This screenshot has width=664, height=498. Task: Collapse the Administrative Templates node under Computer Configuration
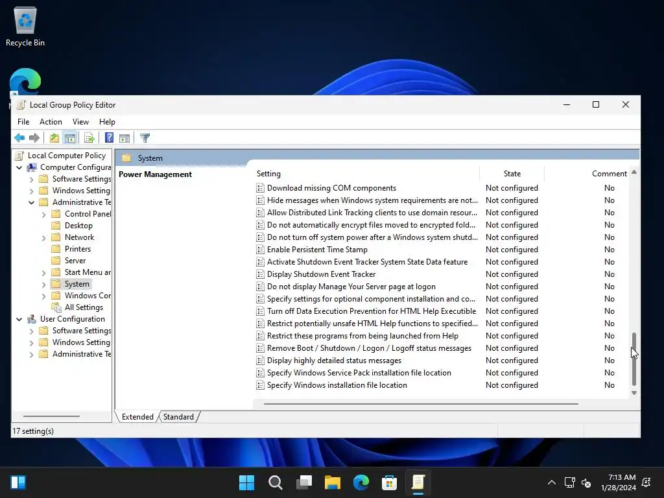tap(31, 202)
